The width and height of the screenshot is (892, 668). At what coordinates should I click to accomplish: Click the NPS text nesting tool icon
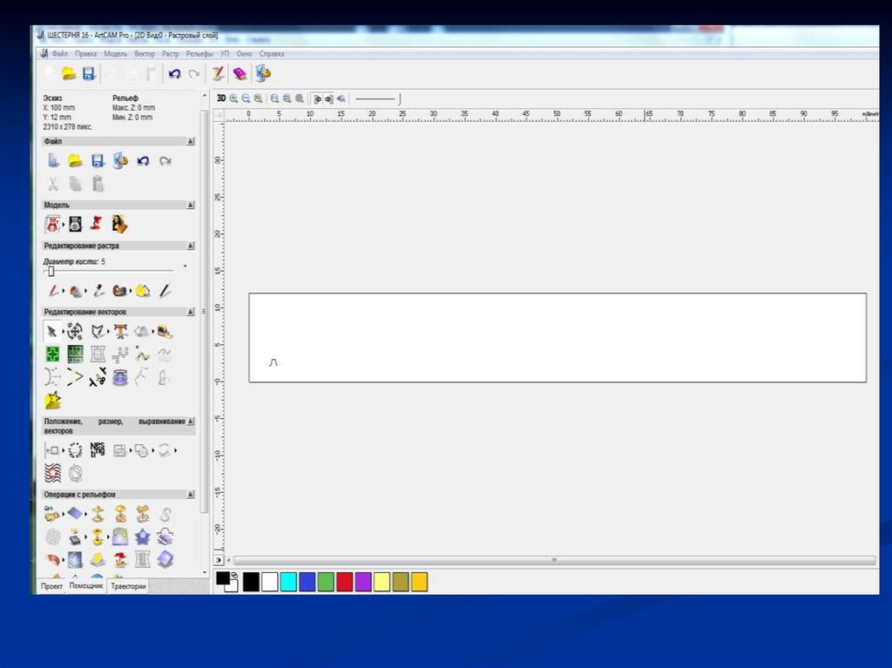[x=98, y=450]
